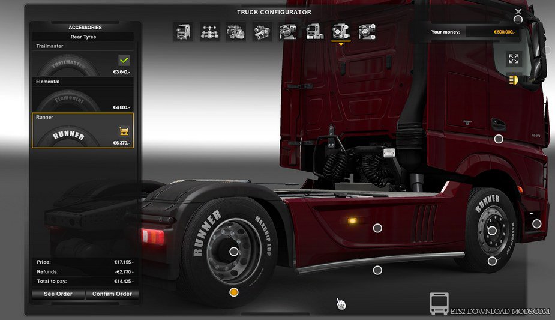The width and height of the screenshot is (555, 320).
Task: Click the green checkmark on Trailmaster
Action: [124, 60]
